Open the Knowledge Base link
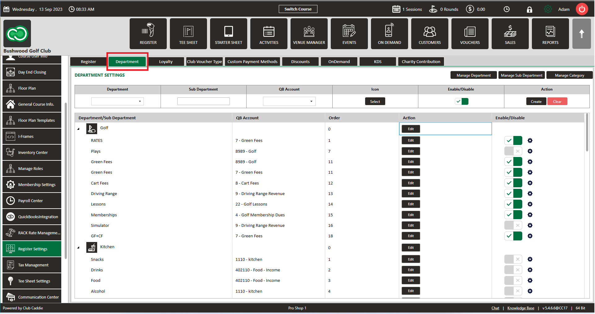The width and height of the screenshot is (595, 314). point(521,308)
